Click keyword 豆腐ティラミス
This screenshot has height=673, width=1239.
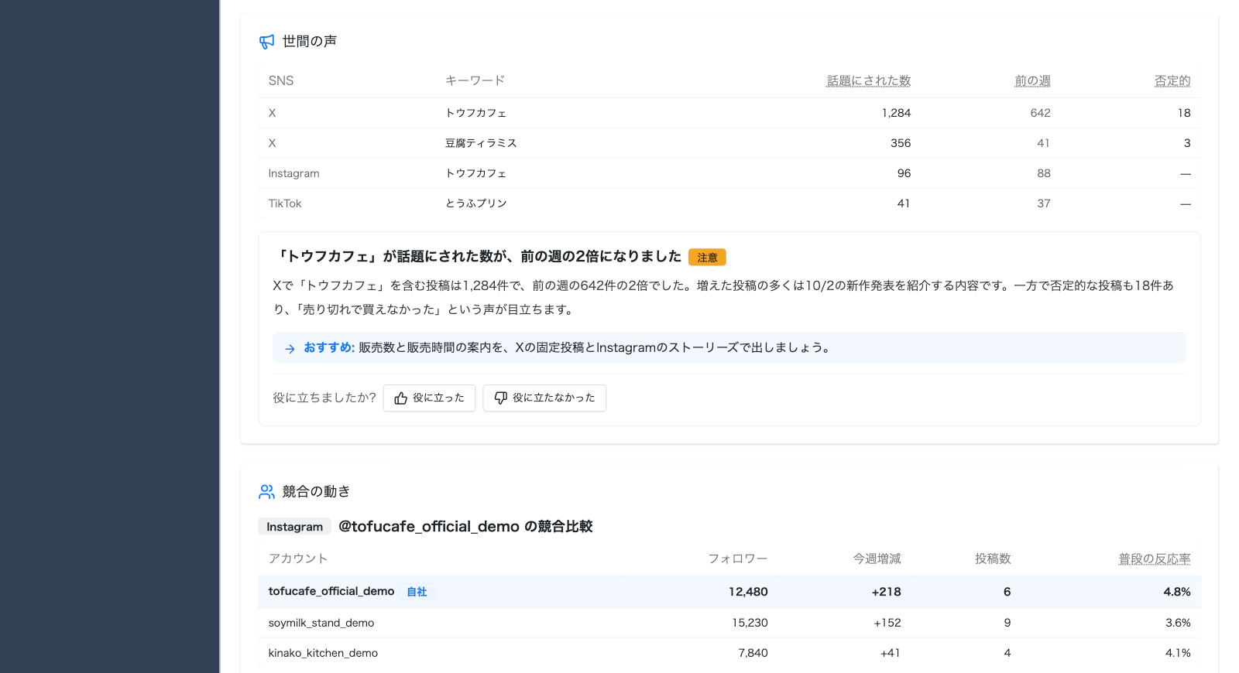click(481, 143)
